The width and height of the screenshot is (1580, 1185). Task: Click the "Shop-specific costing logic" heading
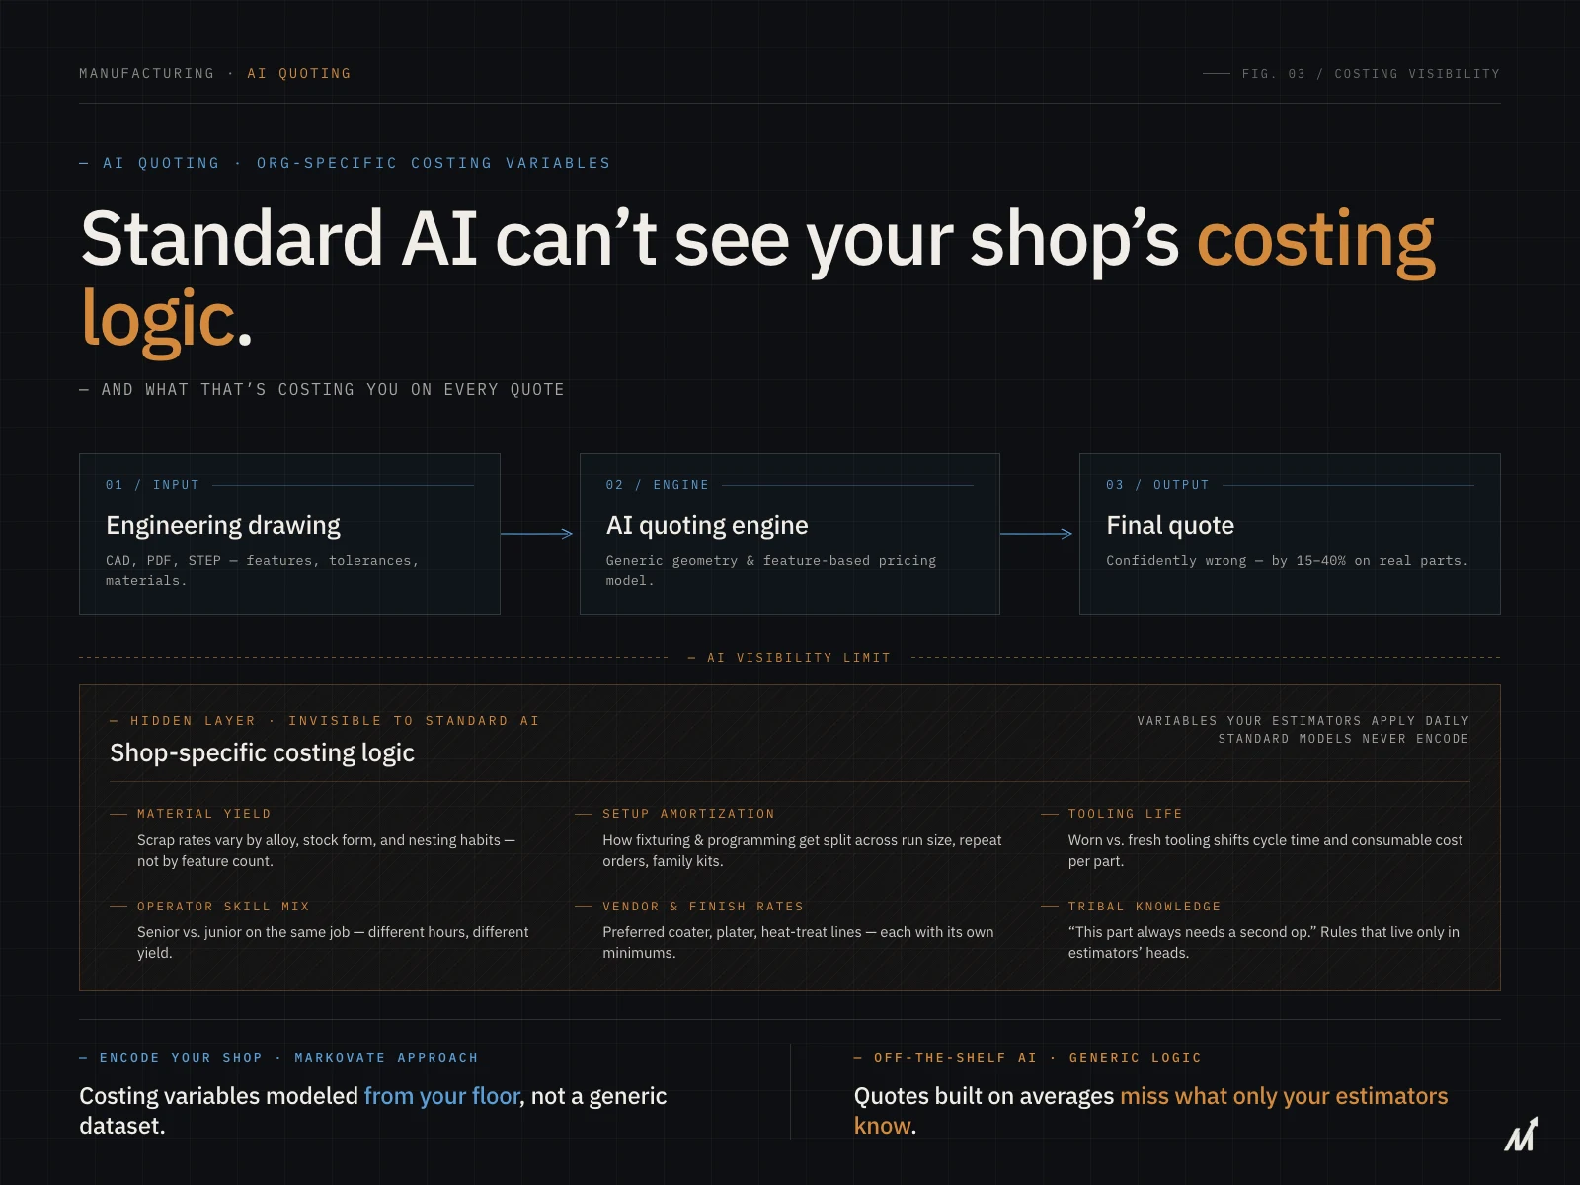263,752
